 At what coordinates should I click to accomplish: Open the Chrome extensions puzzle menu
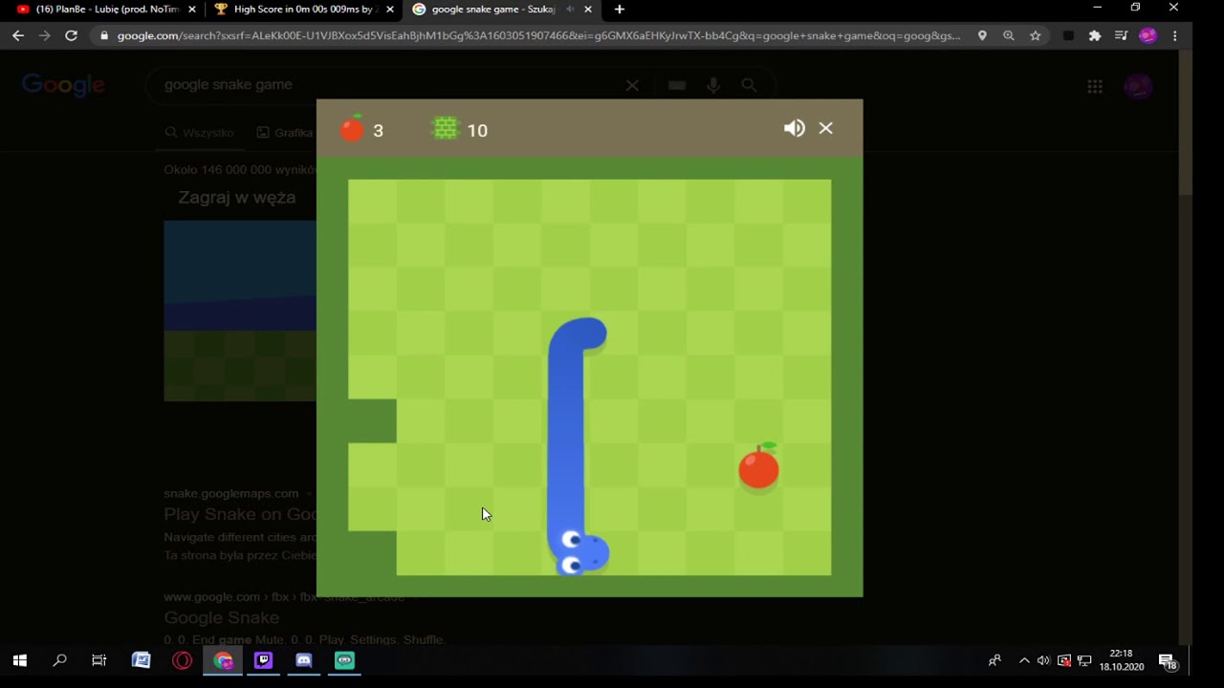[x=1095, y=35]
